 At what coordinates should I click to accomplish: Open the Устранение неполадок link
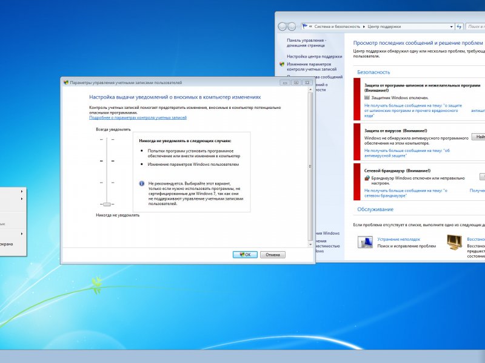click(399, 239)
